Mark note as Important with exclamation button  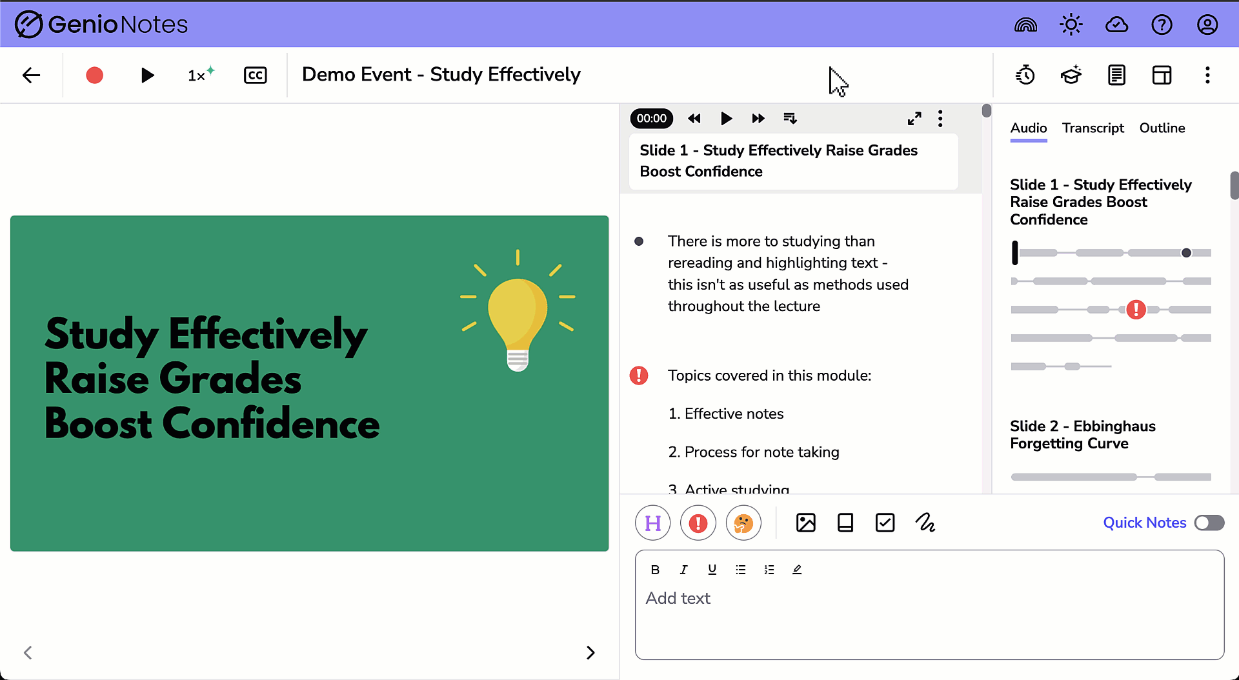[698, 523]
